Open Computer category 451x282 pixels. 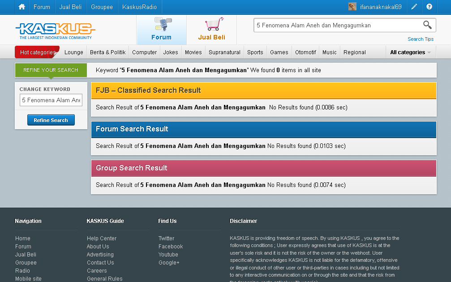click(144, 52)
